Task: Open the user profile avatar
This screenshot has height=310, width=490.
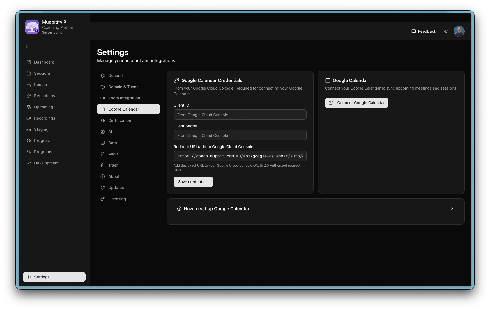Action: pos(459,31)
